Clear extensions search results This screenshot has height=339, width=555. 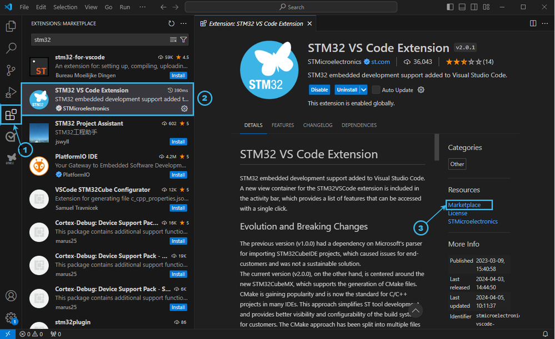point(173,39)
